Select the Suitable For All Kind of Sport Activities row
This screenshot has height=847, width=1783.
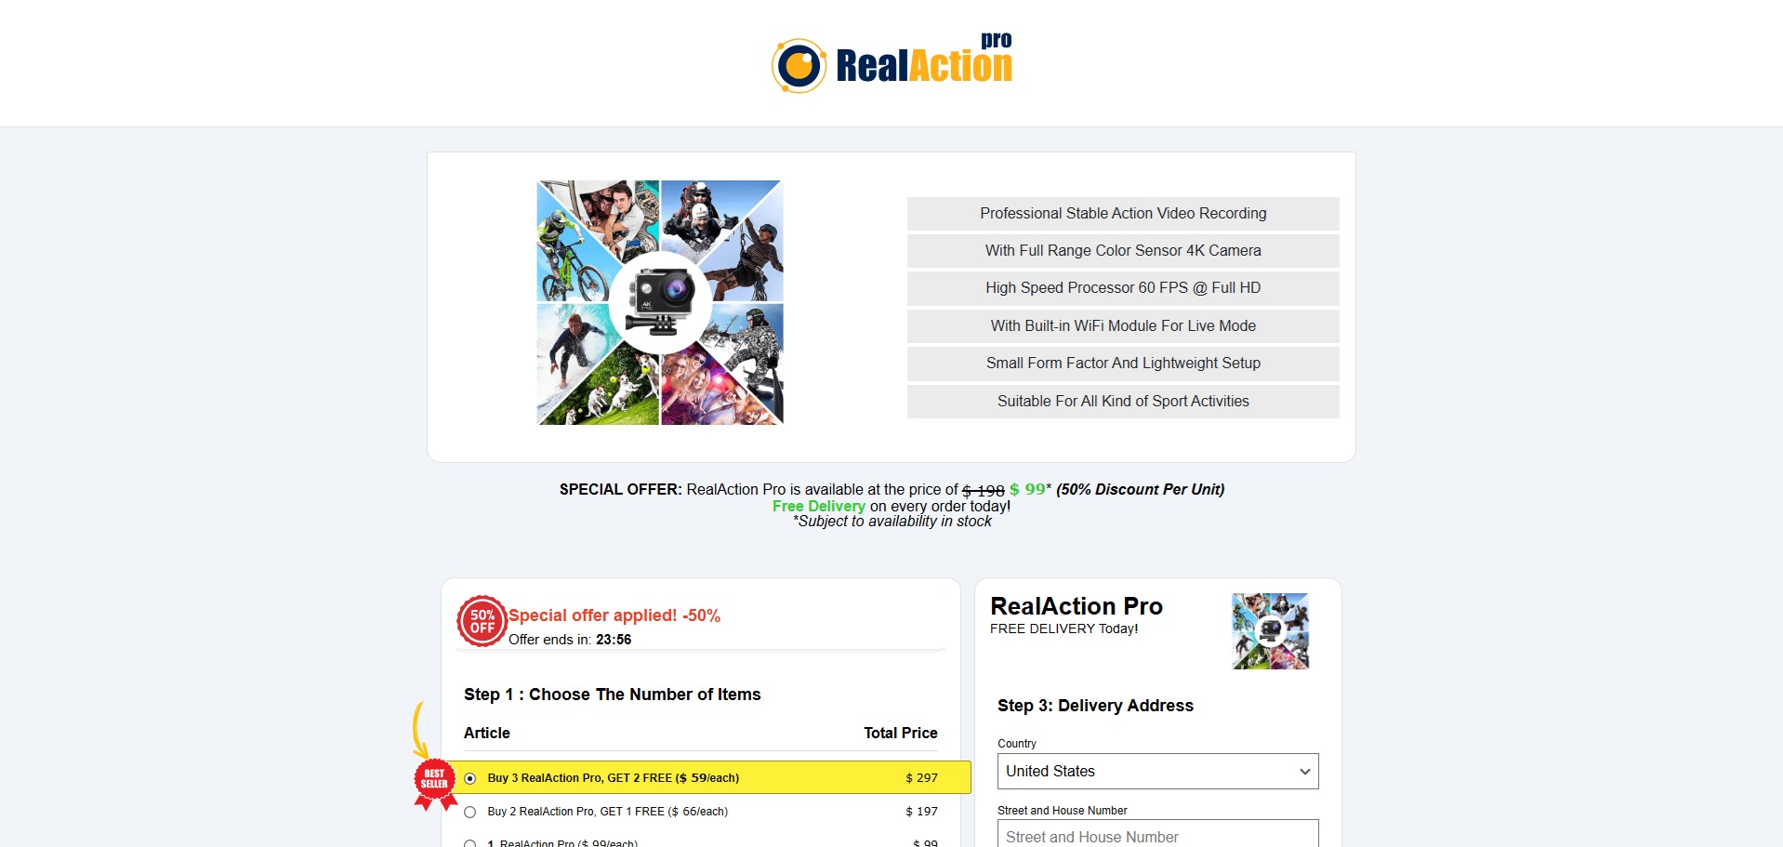pyautogui.click(x=1122, y=402)
